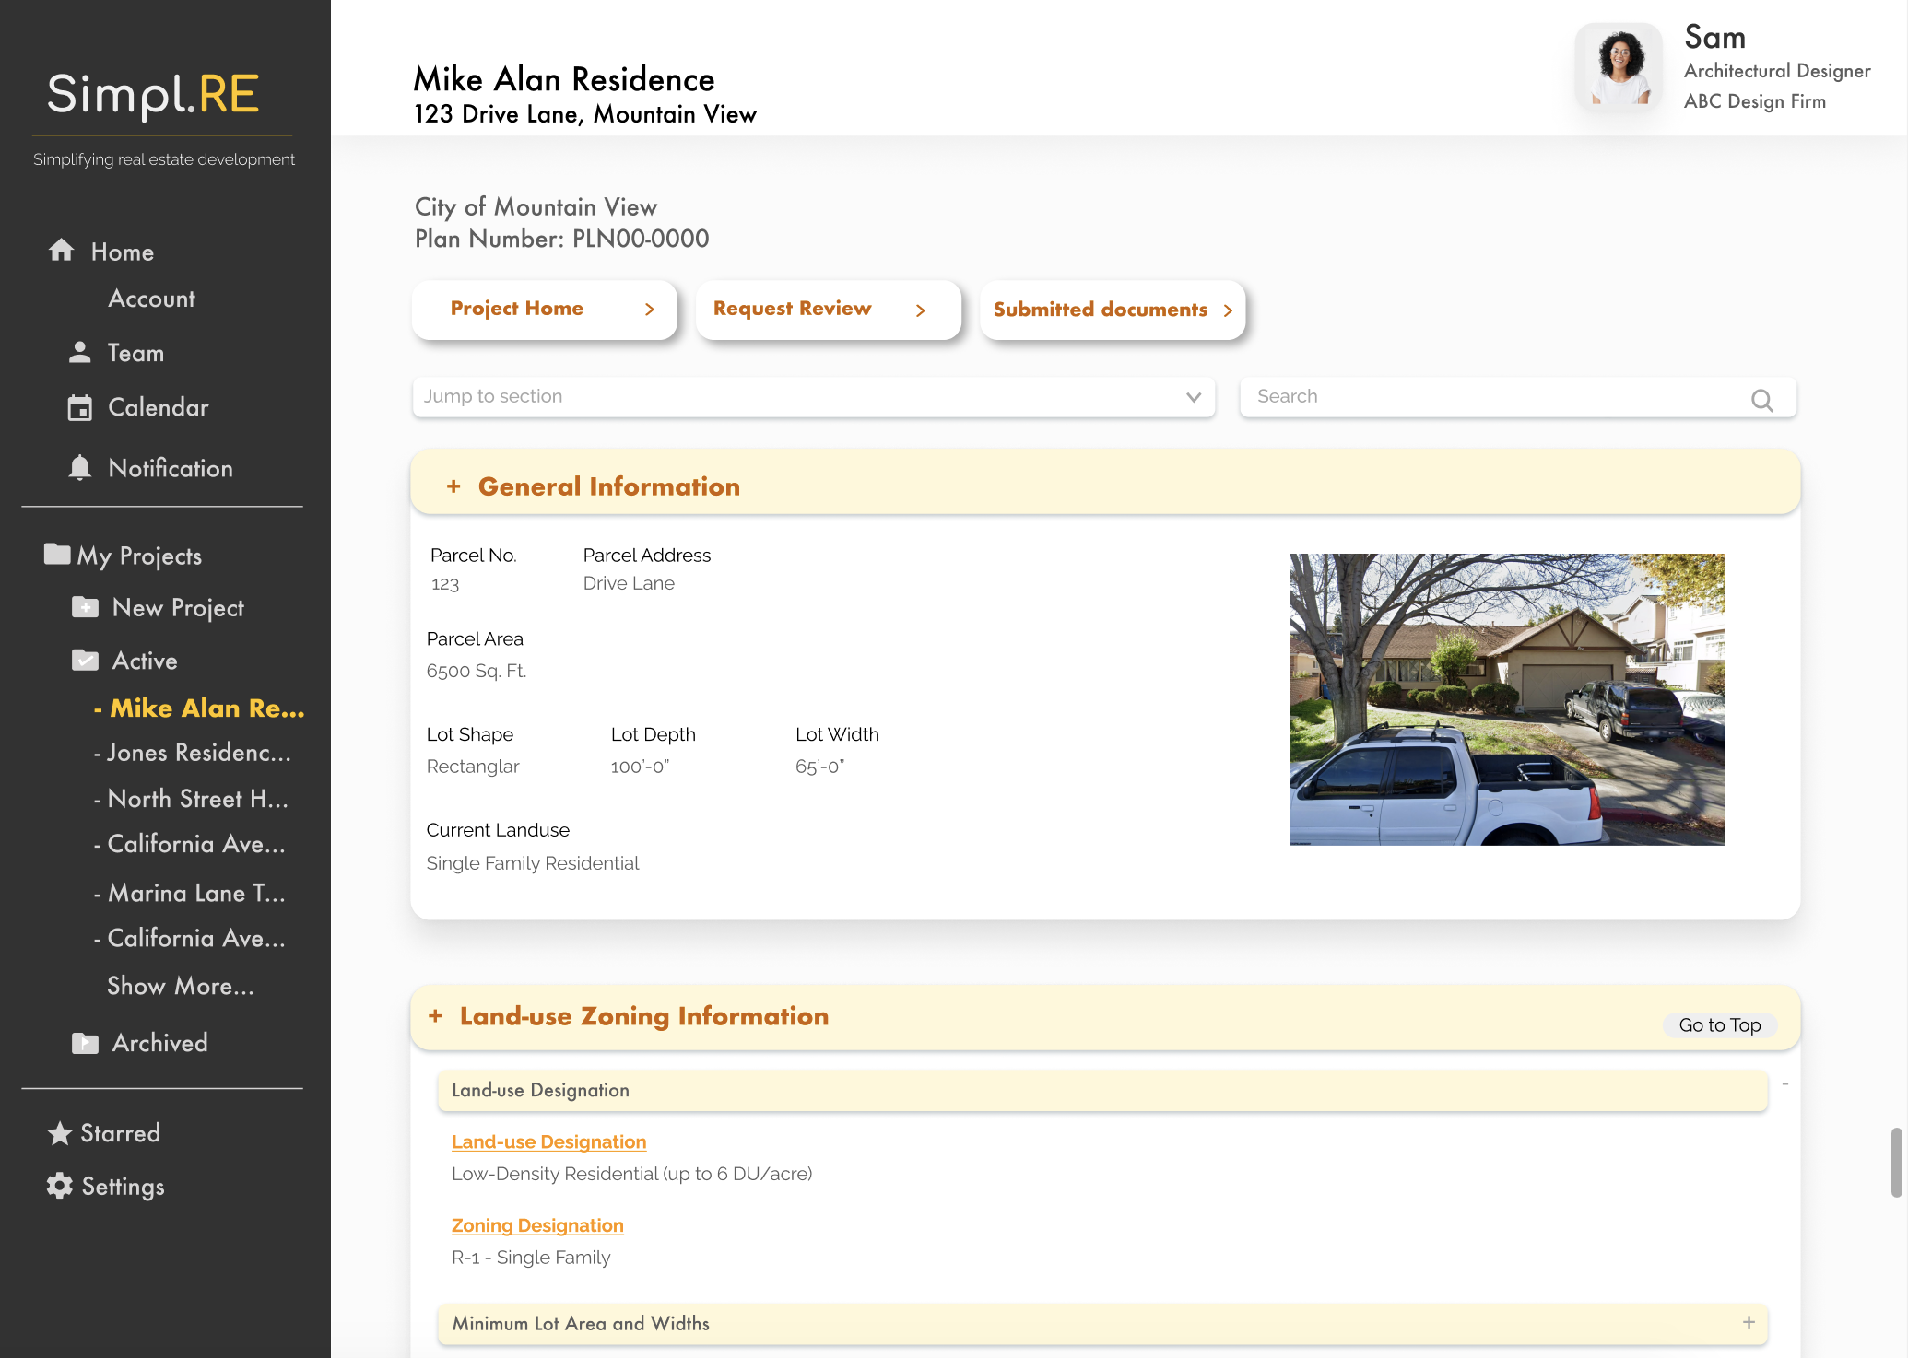Viewport: 1908px width, 1358px height.
Task: Click the Home house icon in sidebar
Action: [62, 250]
